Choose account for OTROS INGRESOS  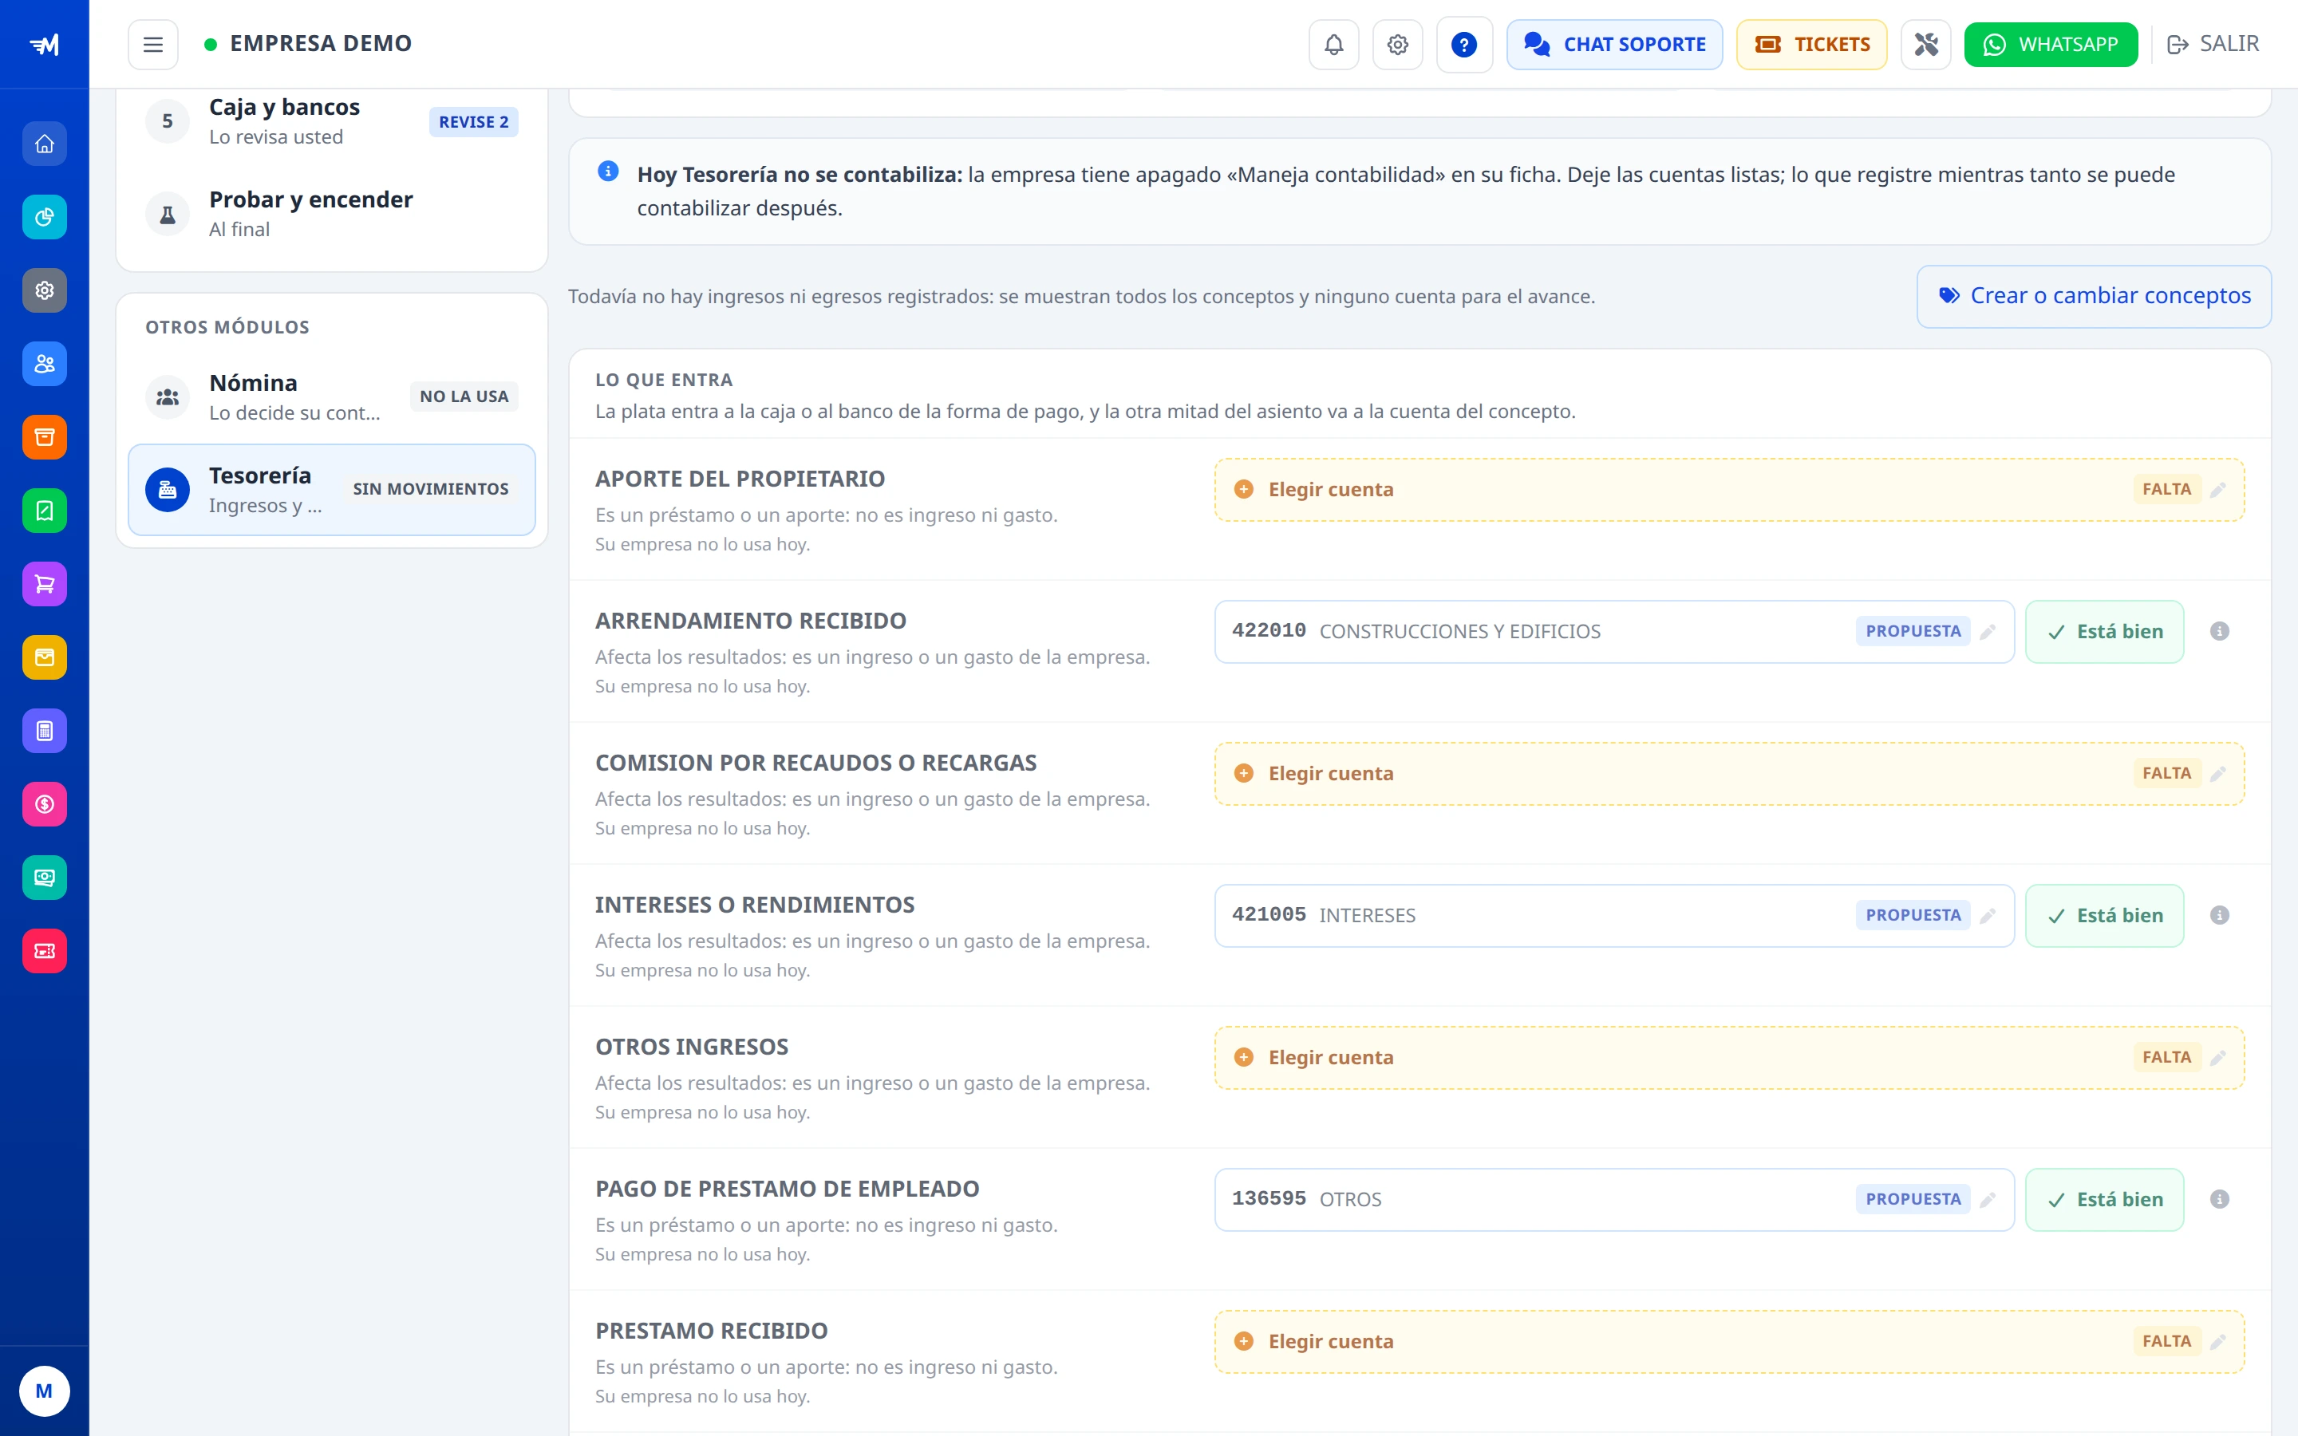(x=1729, y=1058)
